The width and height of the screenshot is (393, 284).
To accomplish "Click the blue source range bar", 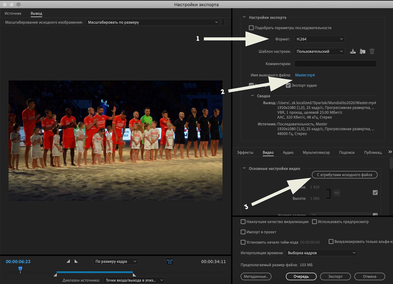I will pos(95,272).
